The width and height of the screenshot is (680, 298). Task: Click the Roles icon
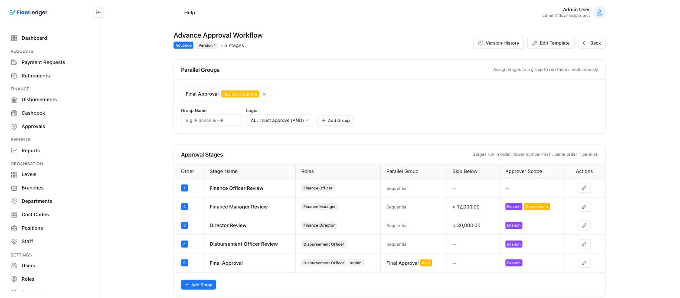click(x=14, y=279)
